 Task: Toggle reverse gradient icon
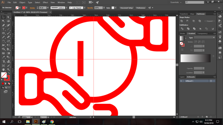coord(182,50)
